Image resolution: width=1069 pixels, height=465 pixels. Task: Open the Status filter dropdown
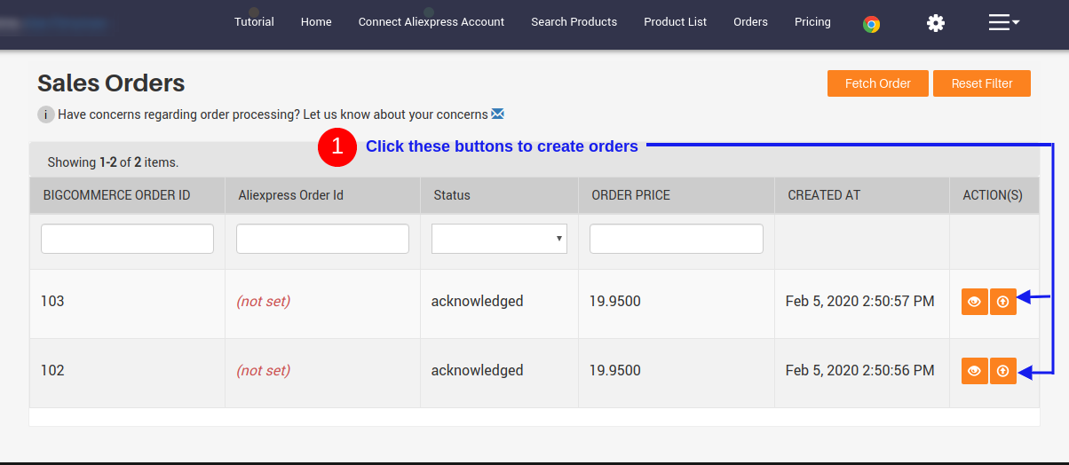(499, 239)
